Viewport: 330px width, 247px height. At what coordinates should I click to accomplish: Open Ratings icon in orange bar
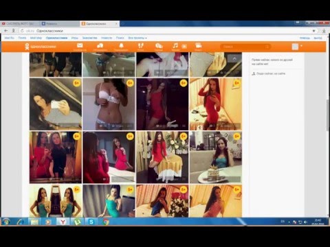coord(159,46)
